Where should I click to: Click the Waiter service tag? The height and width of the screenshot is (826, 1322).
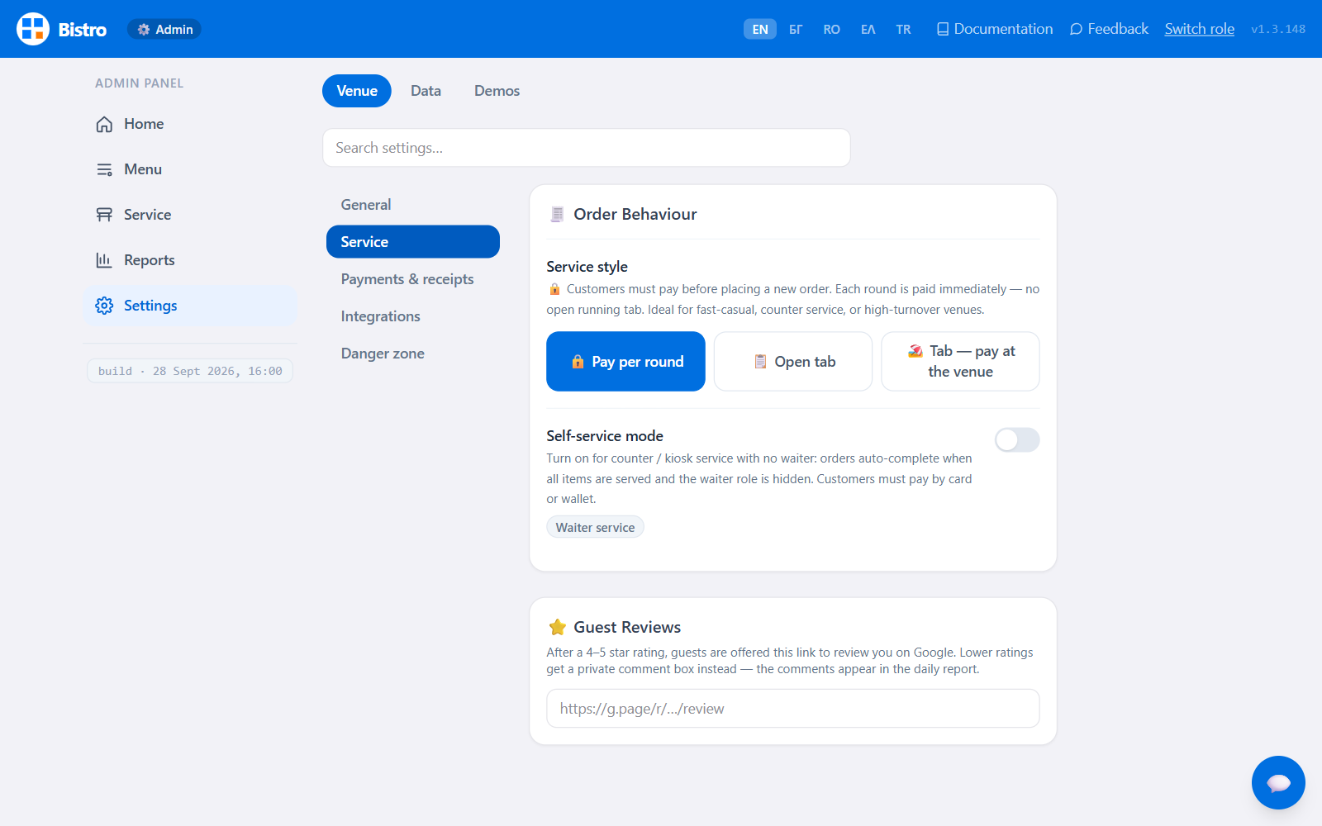[x=595, y=527]
